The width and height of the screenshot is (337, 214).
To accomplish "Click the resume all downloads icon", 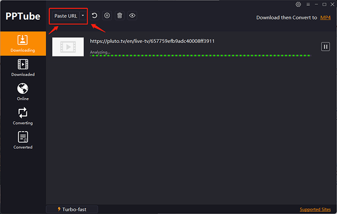I will (95, 16).
